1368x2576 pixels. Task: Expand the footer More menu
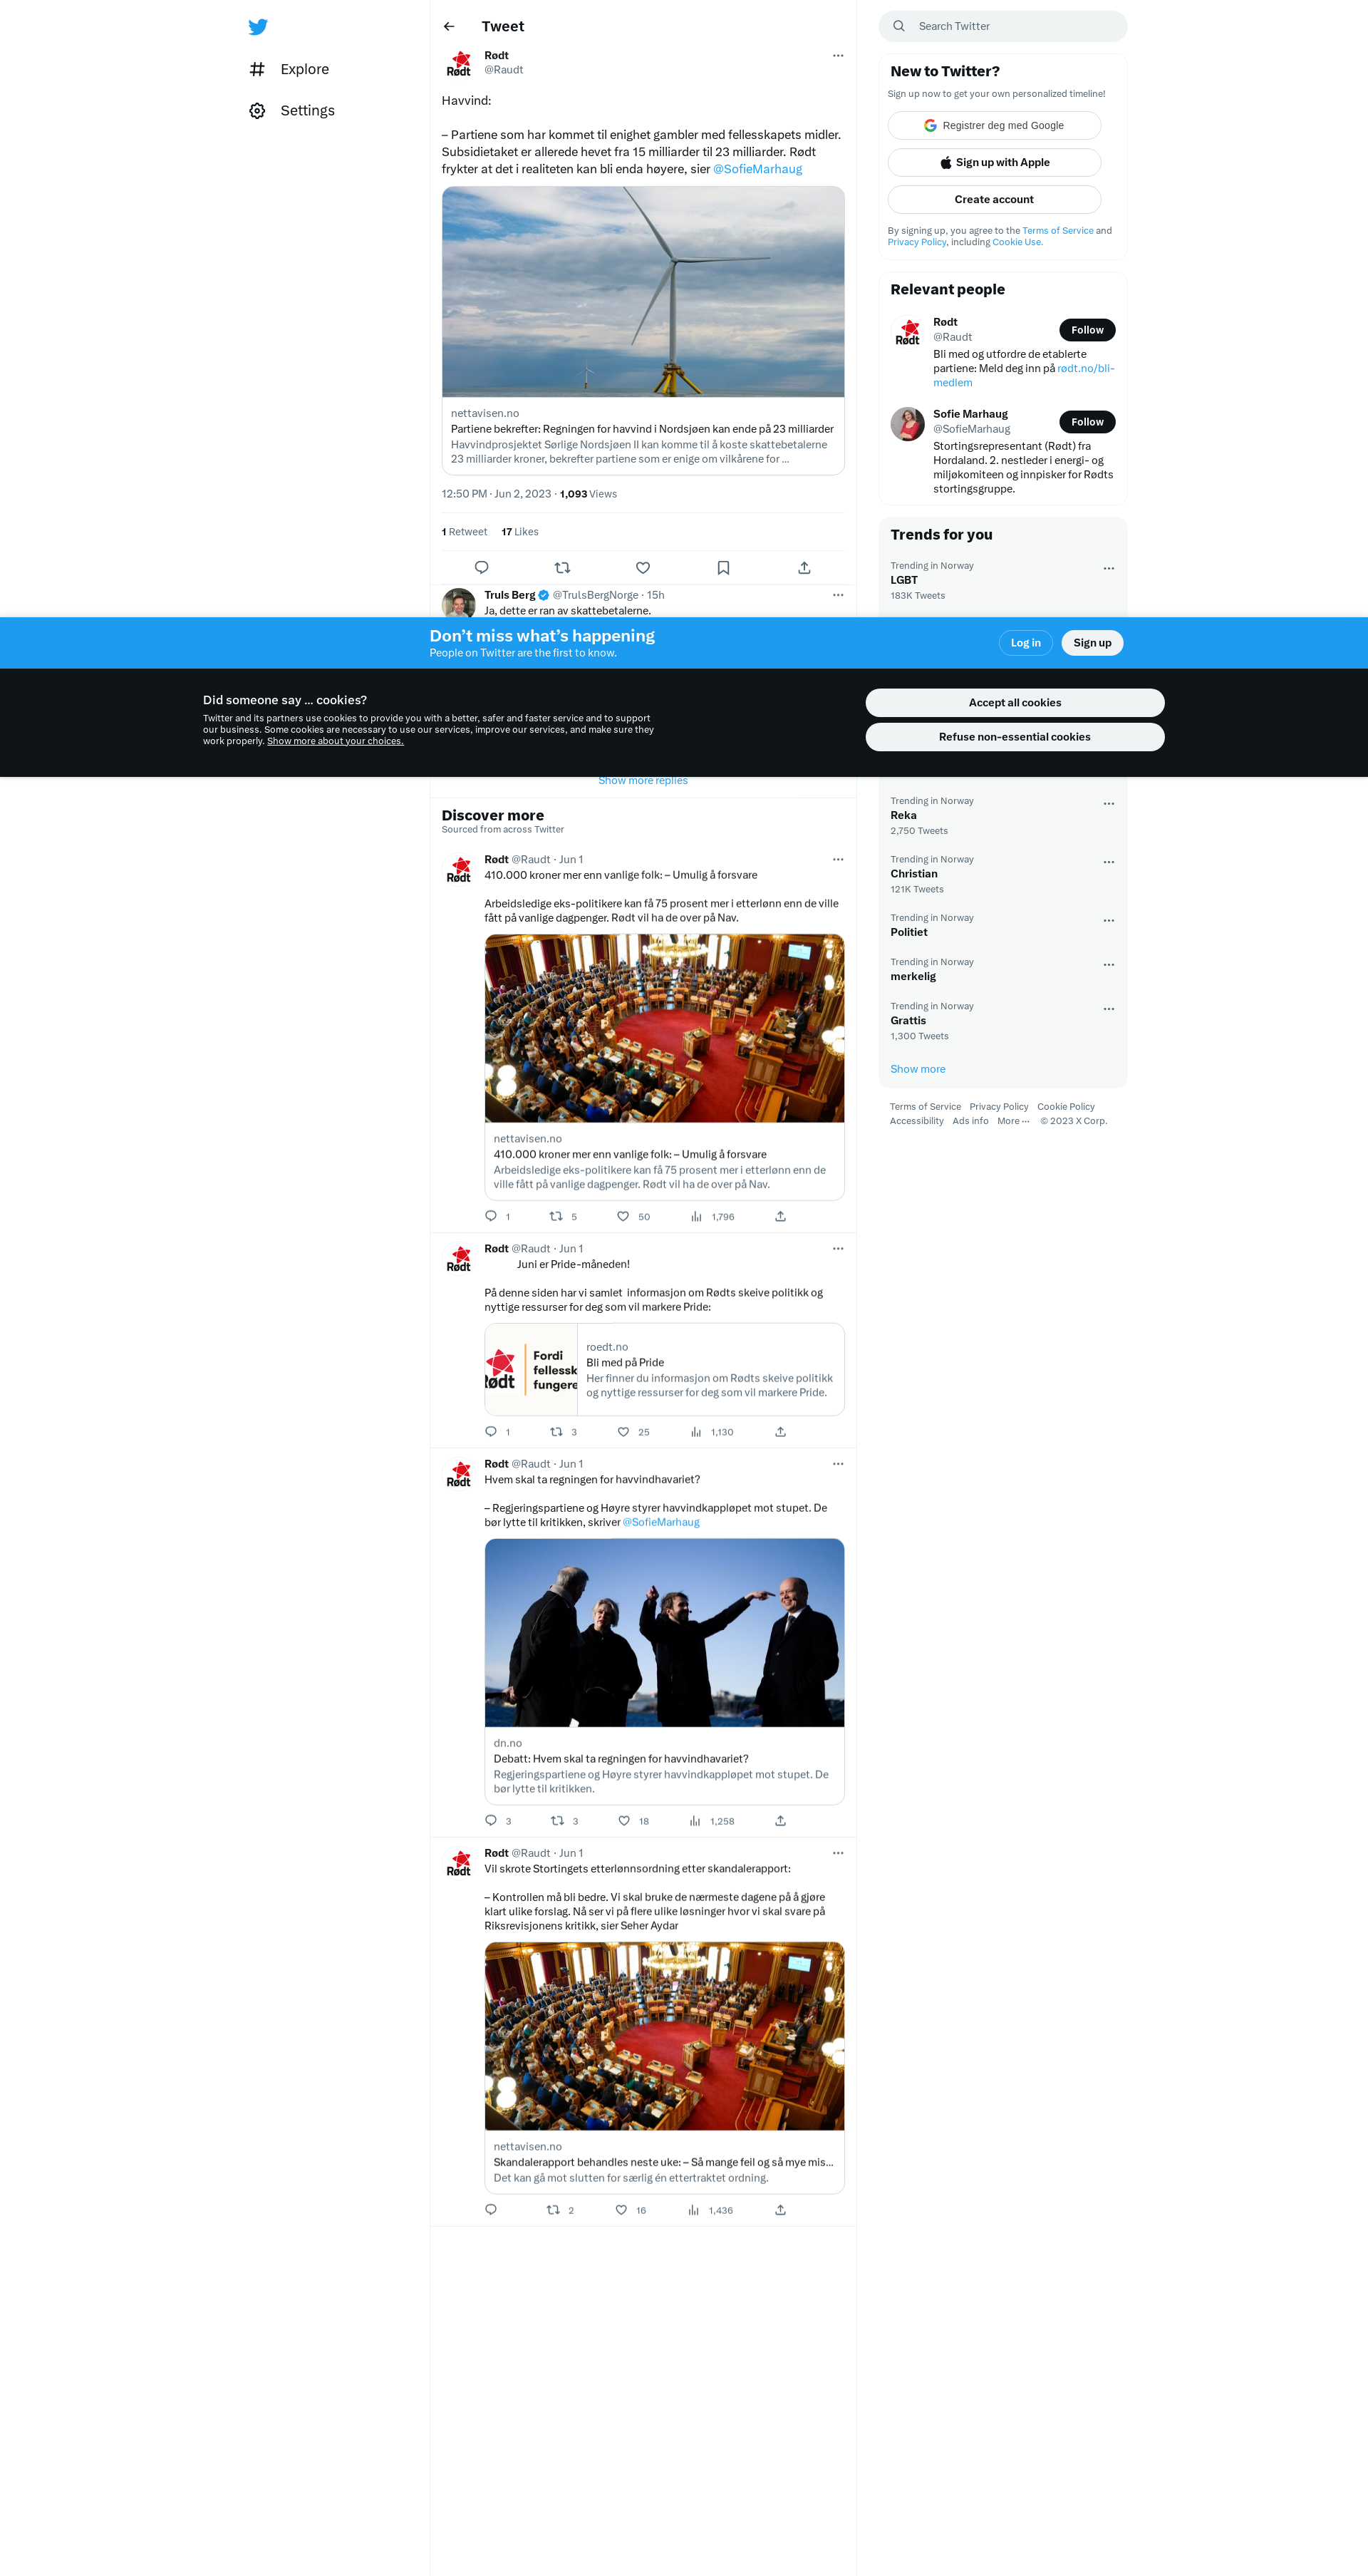(x=1012, y=1121)
